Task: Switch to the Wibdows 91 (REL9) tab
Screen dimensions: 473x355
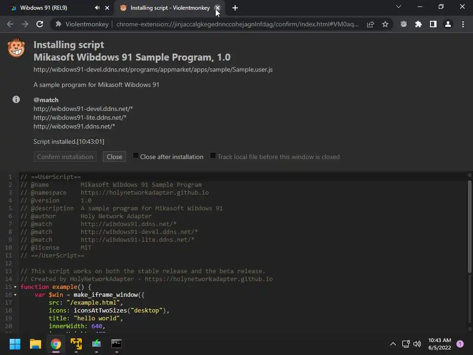Action: [43, 8]
